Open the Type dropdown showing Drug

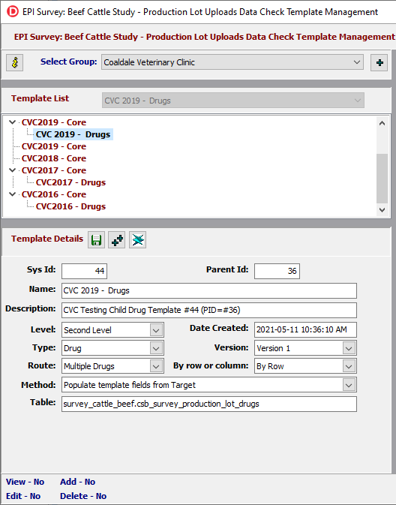click(112, 348)
